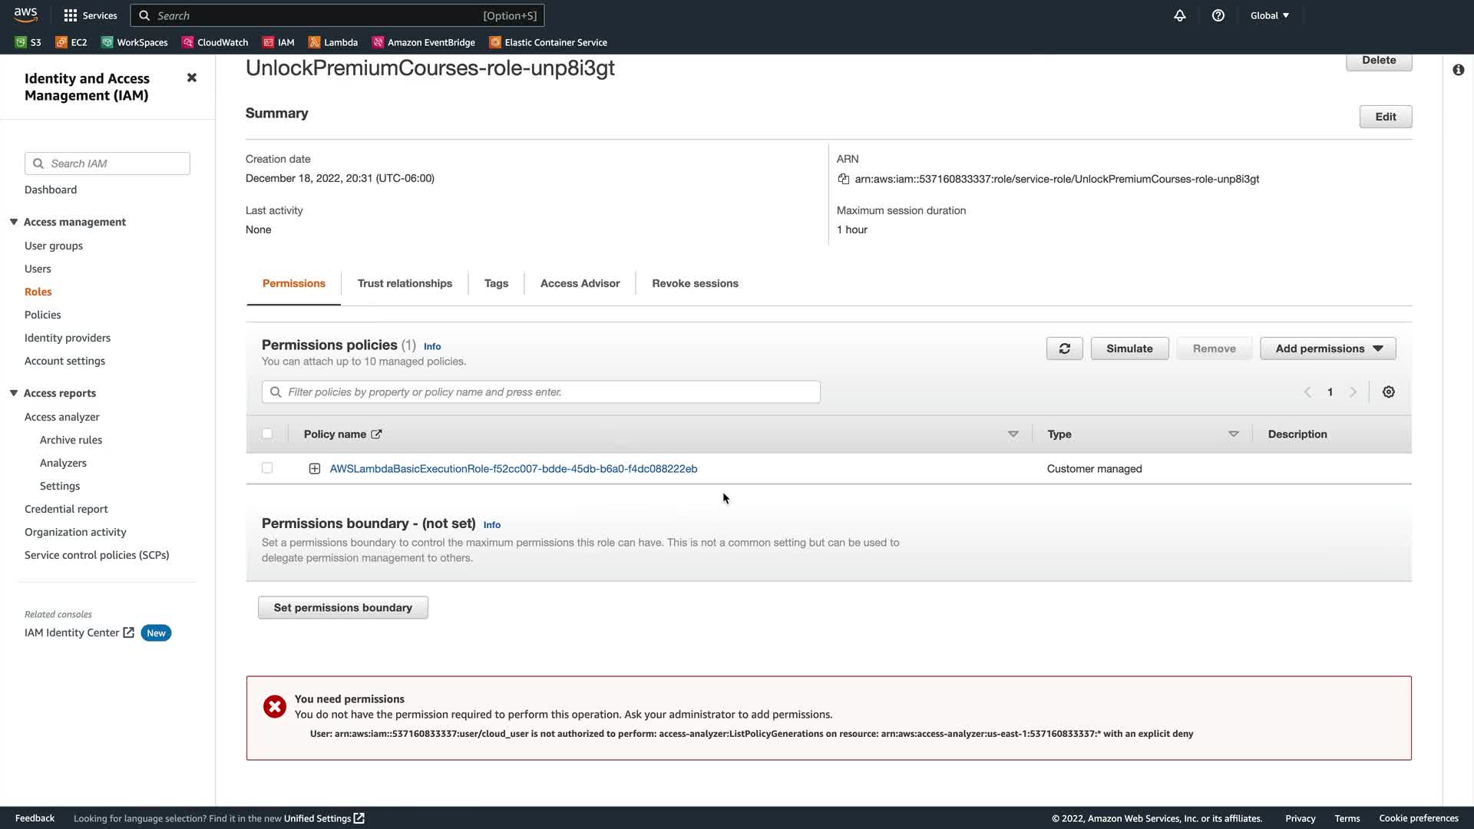The height and width of the screenshot is (829, 1474).
Task: Open policy table settings gear
Action: pos(1388,392)
